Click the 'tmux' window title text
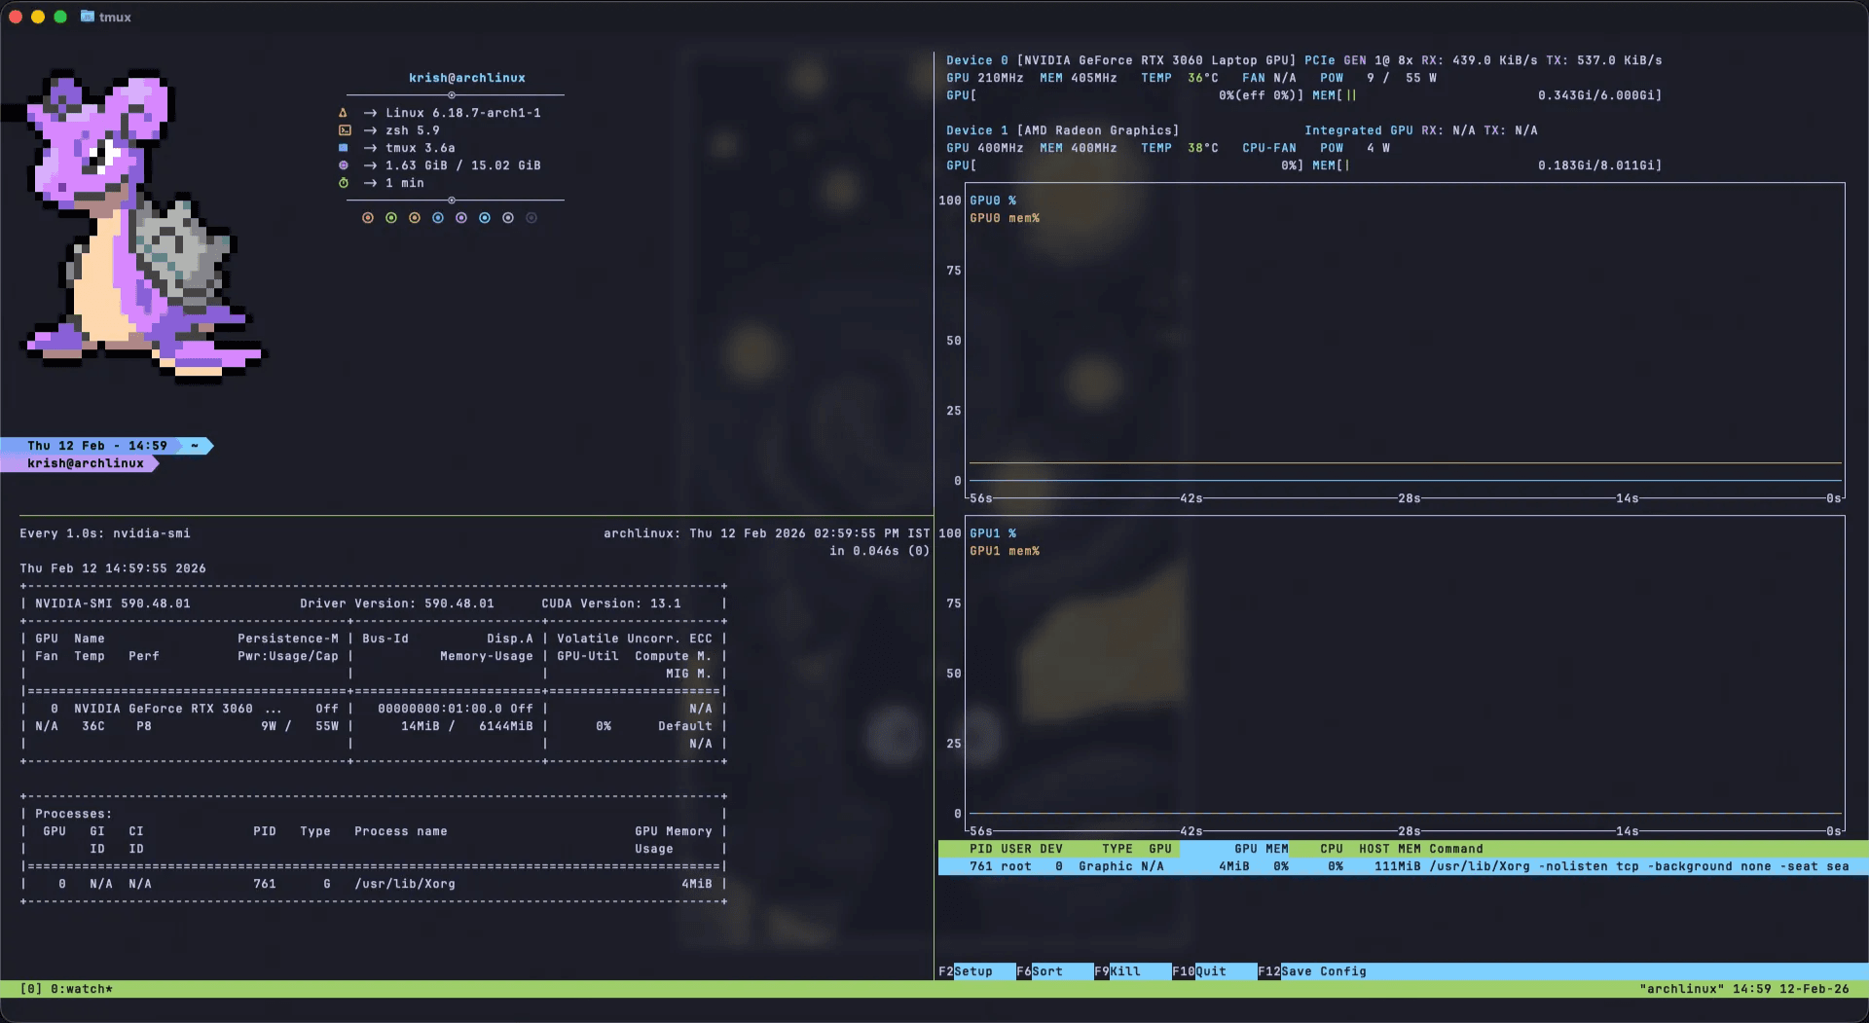The height and width of the screenshot is (1023, 1869). (x=115, y=17)
